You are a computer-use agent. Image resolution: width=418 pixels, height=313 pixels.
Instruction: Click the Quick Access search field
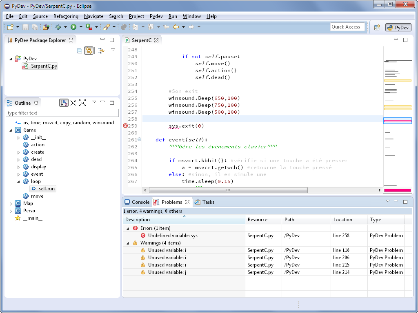coord(347,27)
